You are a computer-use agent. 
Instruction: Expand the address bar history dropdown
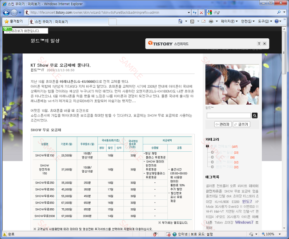coord(189,12)
